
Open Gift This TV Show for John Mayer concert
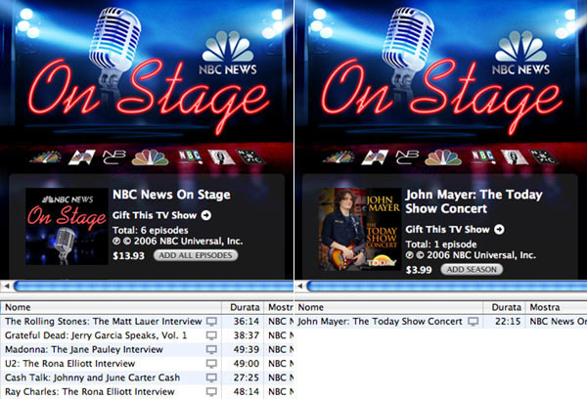click(x=448, y=230)
